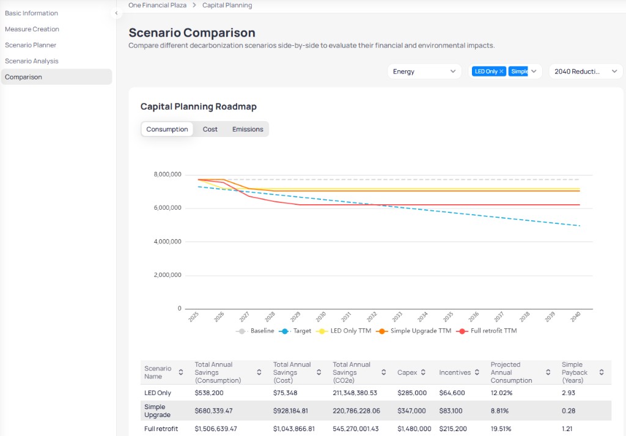
Task: Toggle LED Only TTM legend entry
Action: pos(344,331)
